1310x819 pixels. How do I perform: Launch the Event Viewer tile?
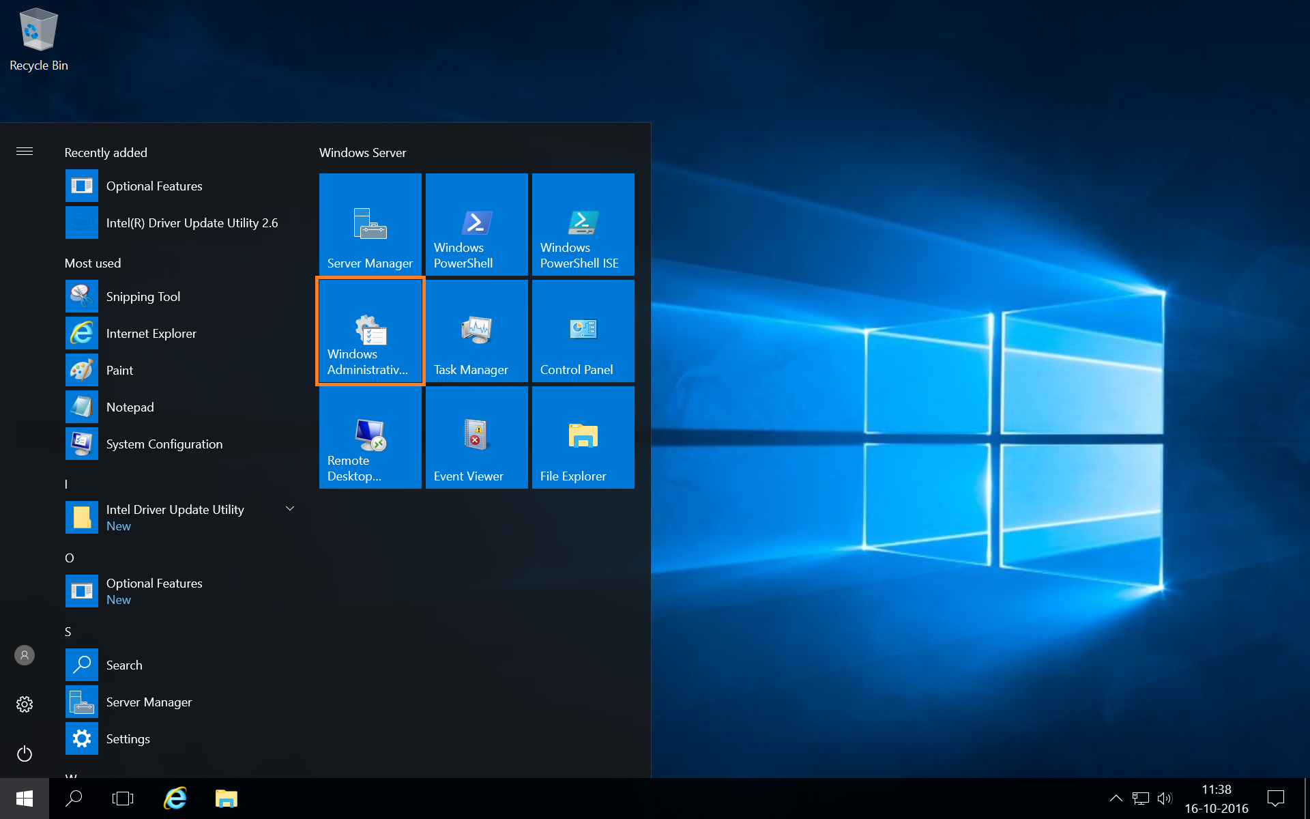click(x=477, y=437)
